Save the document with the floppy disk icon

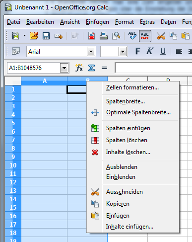pyautogui.click(x=46, y=36)
